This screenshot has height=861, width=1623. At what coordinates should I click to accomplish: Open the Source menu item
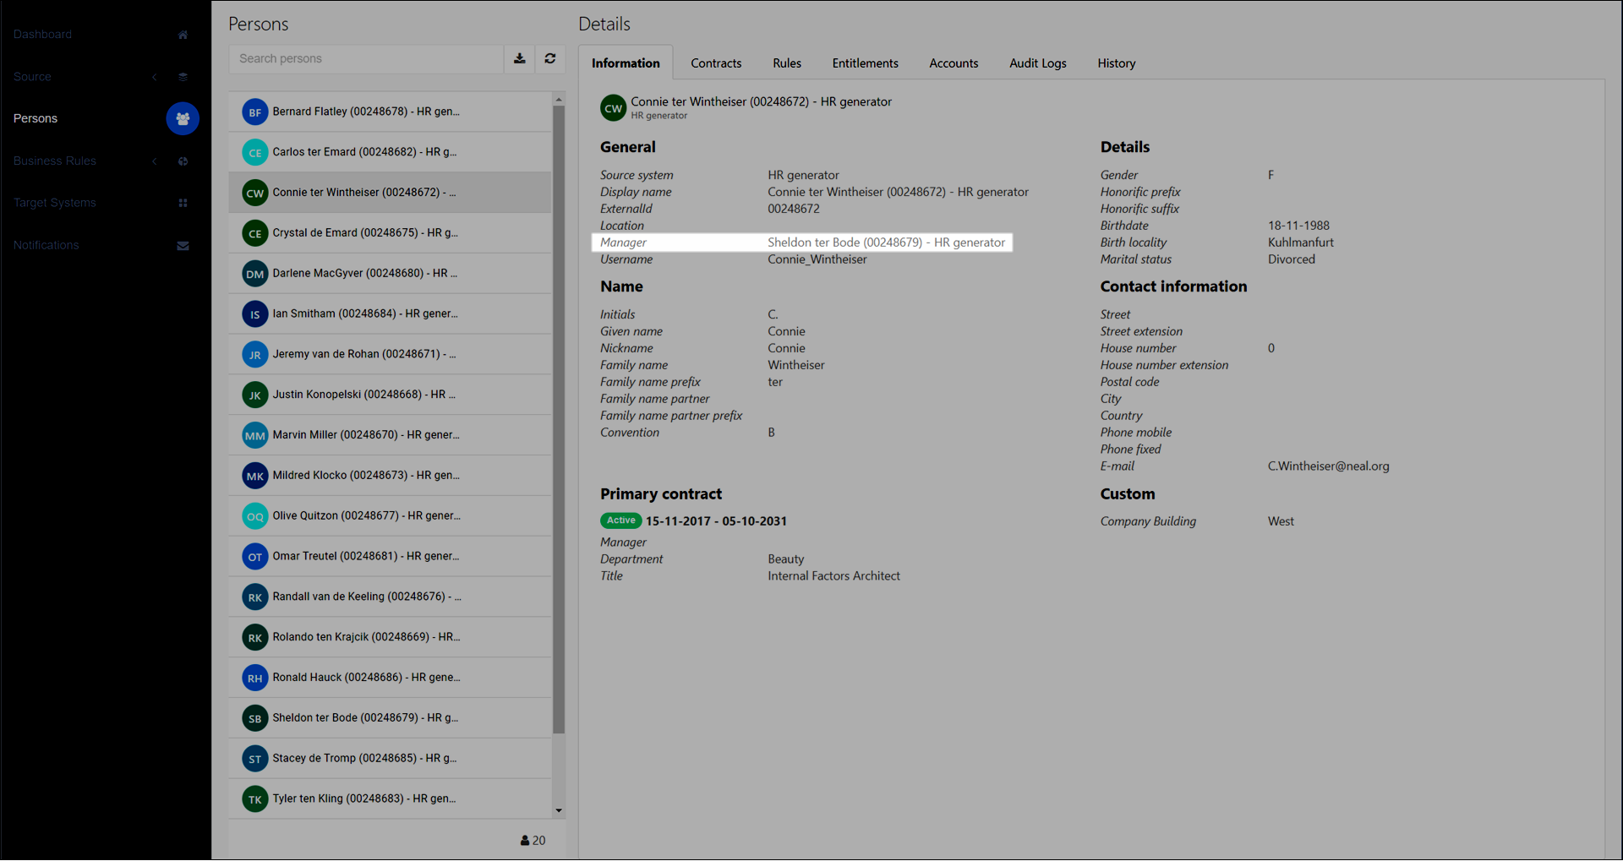click(x=32, y=77)
